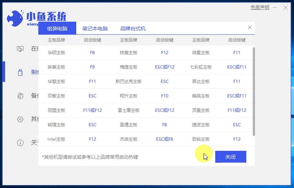Click the gear icon in sidebar
The height and width of the screenshot is (188, 294).
pyautogui.click(x=20, y=119)
